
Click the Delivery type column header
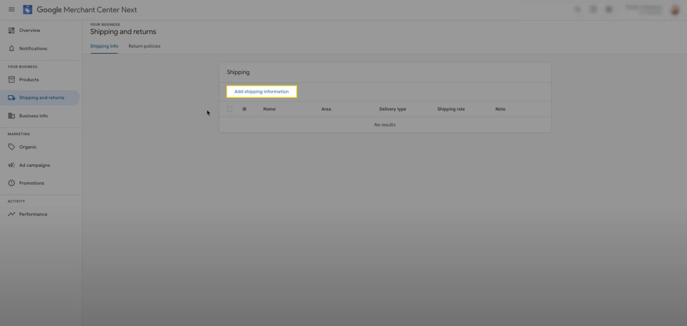[x=392, y=109]
